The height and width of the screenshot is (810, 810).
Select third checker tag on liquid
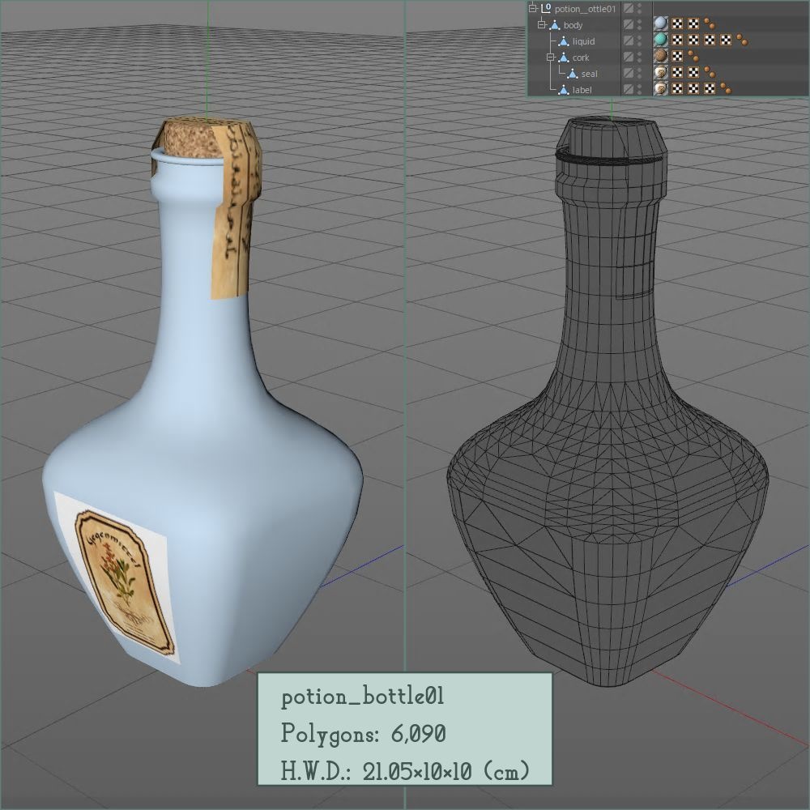pyautogui.click(x=710, y=40)
